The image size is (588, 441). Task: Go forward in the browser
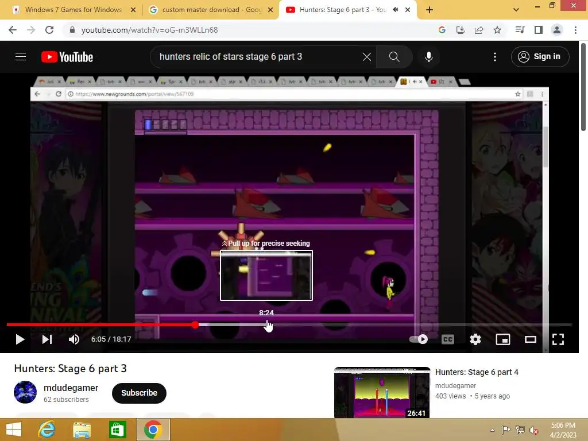(x=31, y=30)
